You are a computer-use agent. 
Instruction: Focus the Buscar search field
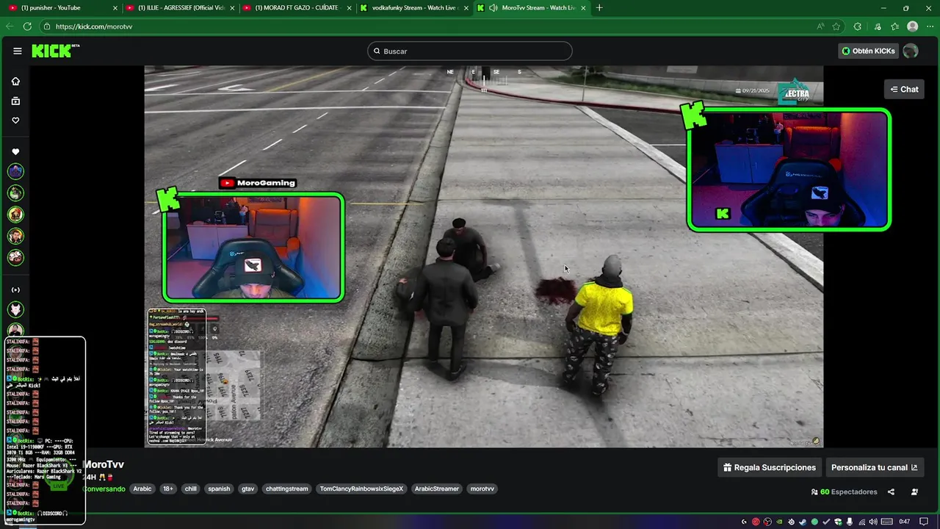[470, 51]
